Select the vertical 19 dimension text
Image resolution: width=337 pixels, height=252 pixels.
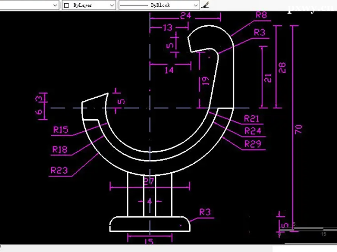205,81
